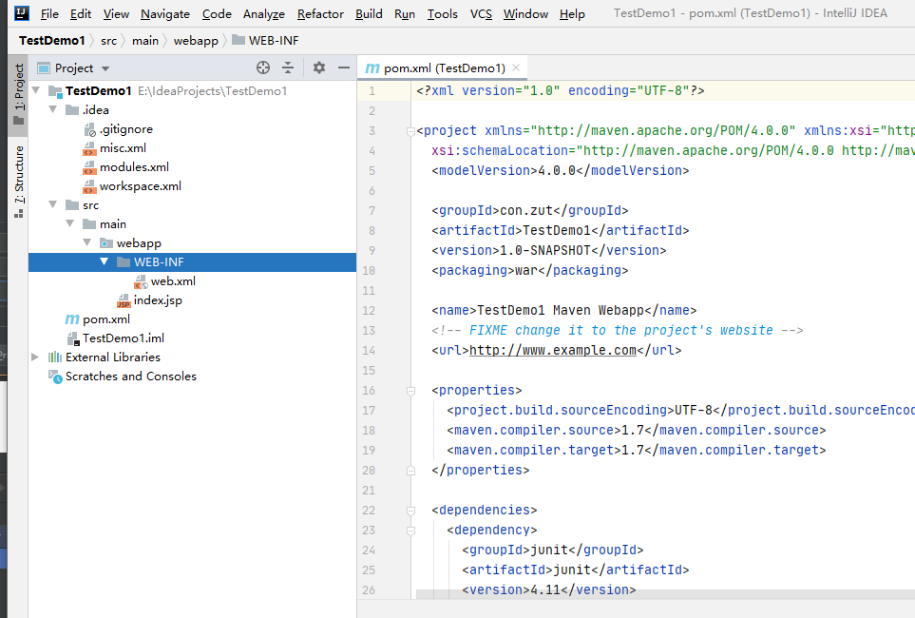Open the Tools menu
Screen dimensions: 915x618
pos(443,13)
